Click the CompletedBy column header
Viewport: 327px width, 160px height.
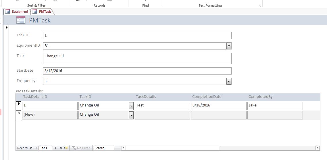pos(260,97)
